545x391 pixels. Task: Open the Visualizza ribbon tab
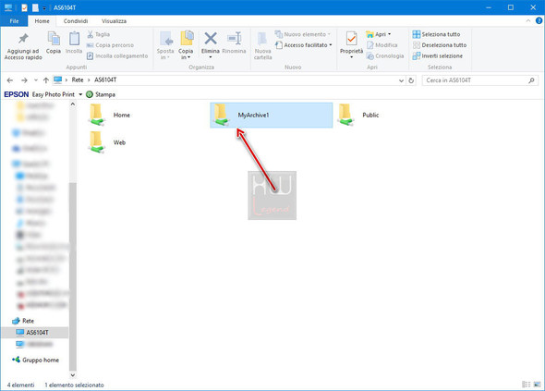coord(114,21)
